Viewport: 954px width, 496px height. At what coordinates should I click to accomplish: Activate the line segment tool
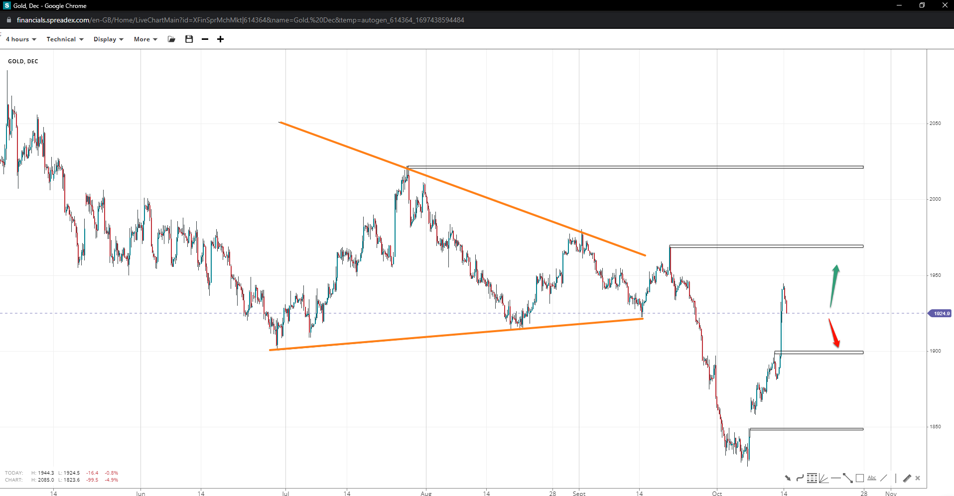[847, 478]
